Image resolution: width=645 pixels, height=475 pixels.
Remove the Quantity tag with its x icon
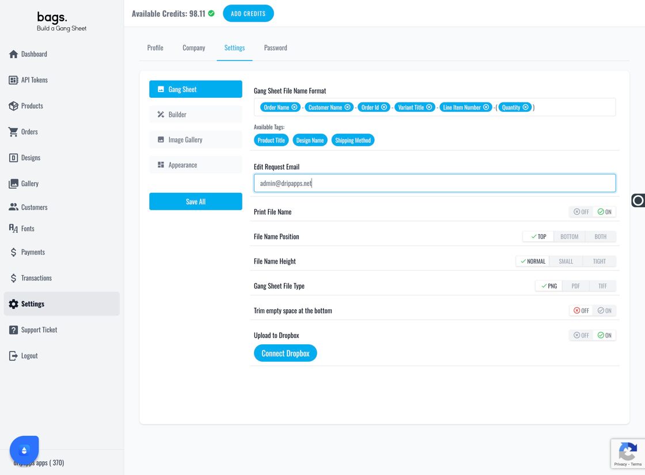point(525,107)
